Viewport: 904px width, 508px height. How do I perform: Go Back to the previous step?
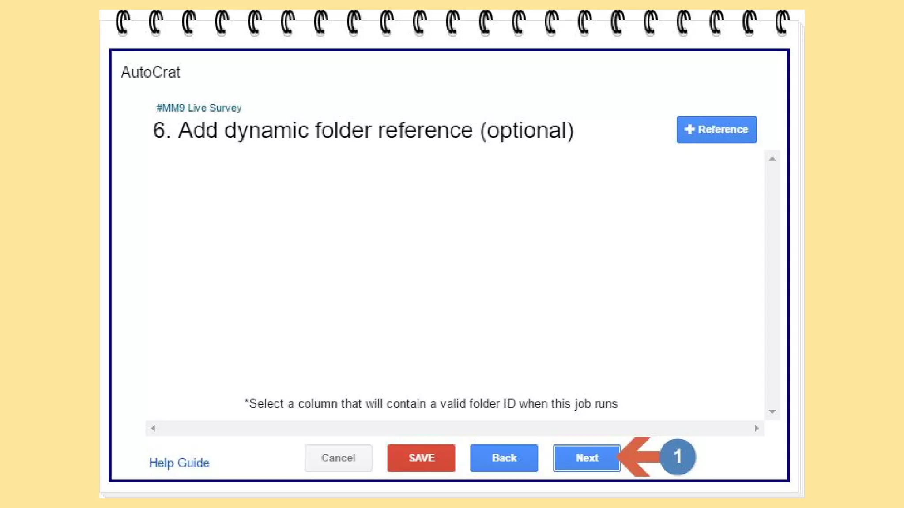(504, 458)
